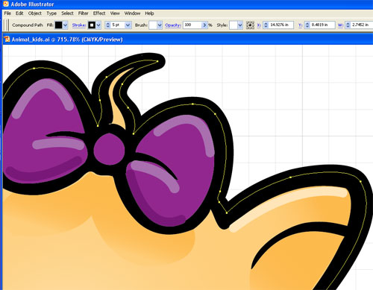373x290 pixels.
Task: Click the X position field 14.9276 in
Action: pyautogui.click(x=281, y=25)
